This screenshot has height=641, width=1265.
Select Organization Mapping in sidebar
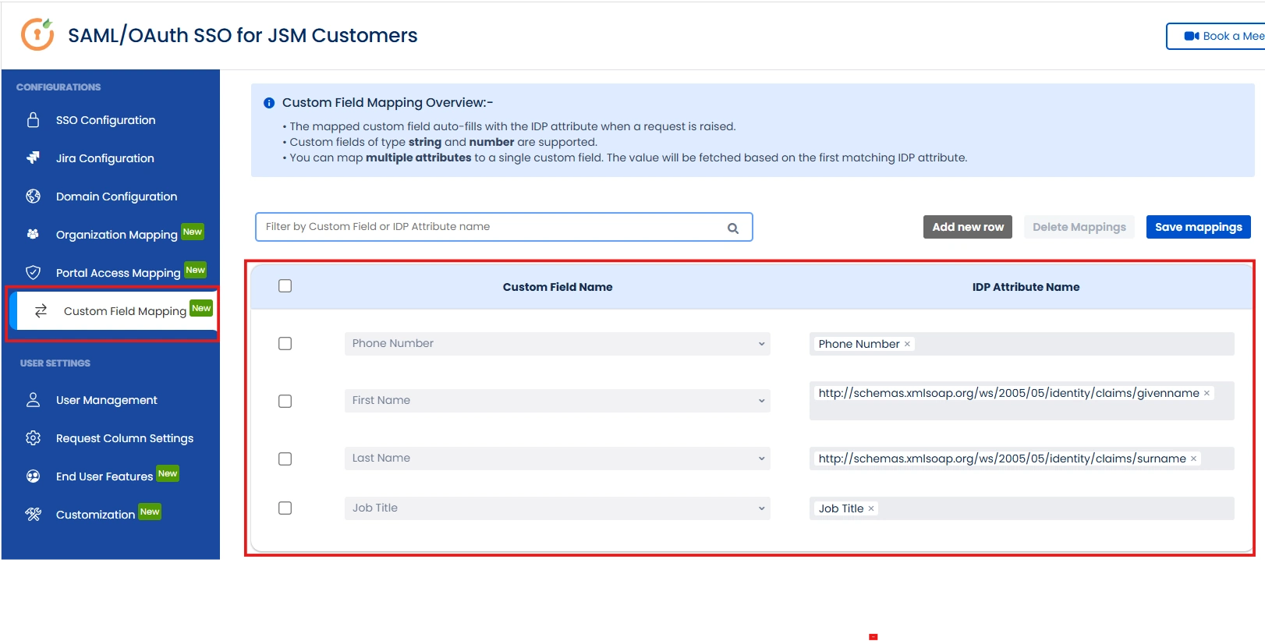(x=117, y=235)
